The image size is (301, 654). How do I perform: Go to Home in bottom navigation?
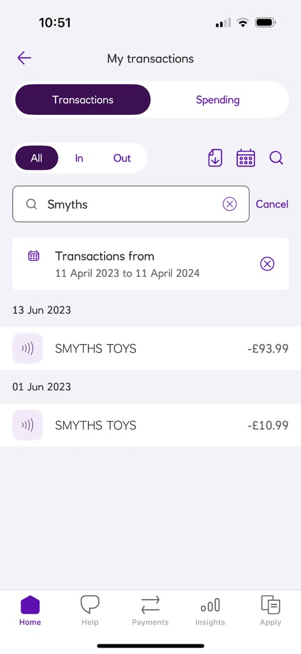pos(30,610)
